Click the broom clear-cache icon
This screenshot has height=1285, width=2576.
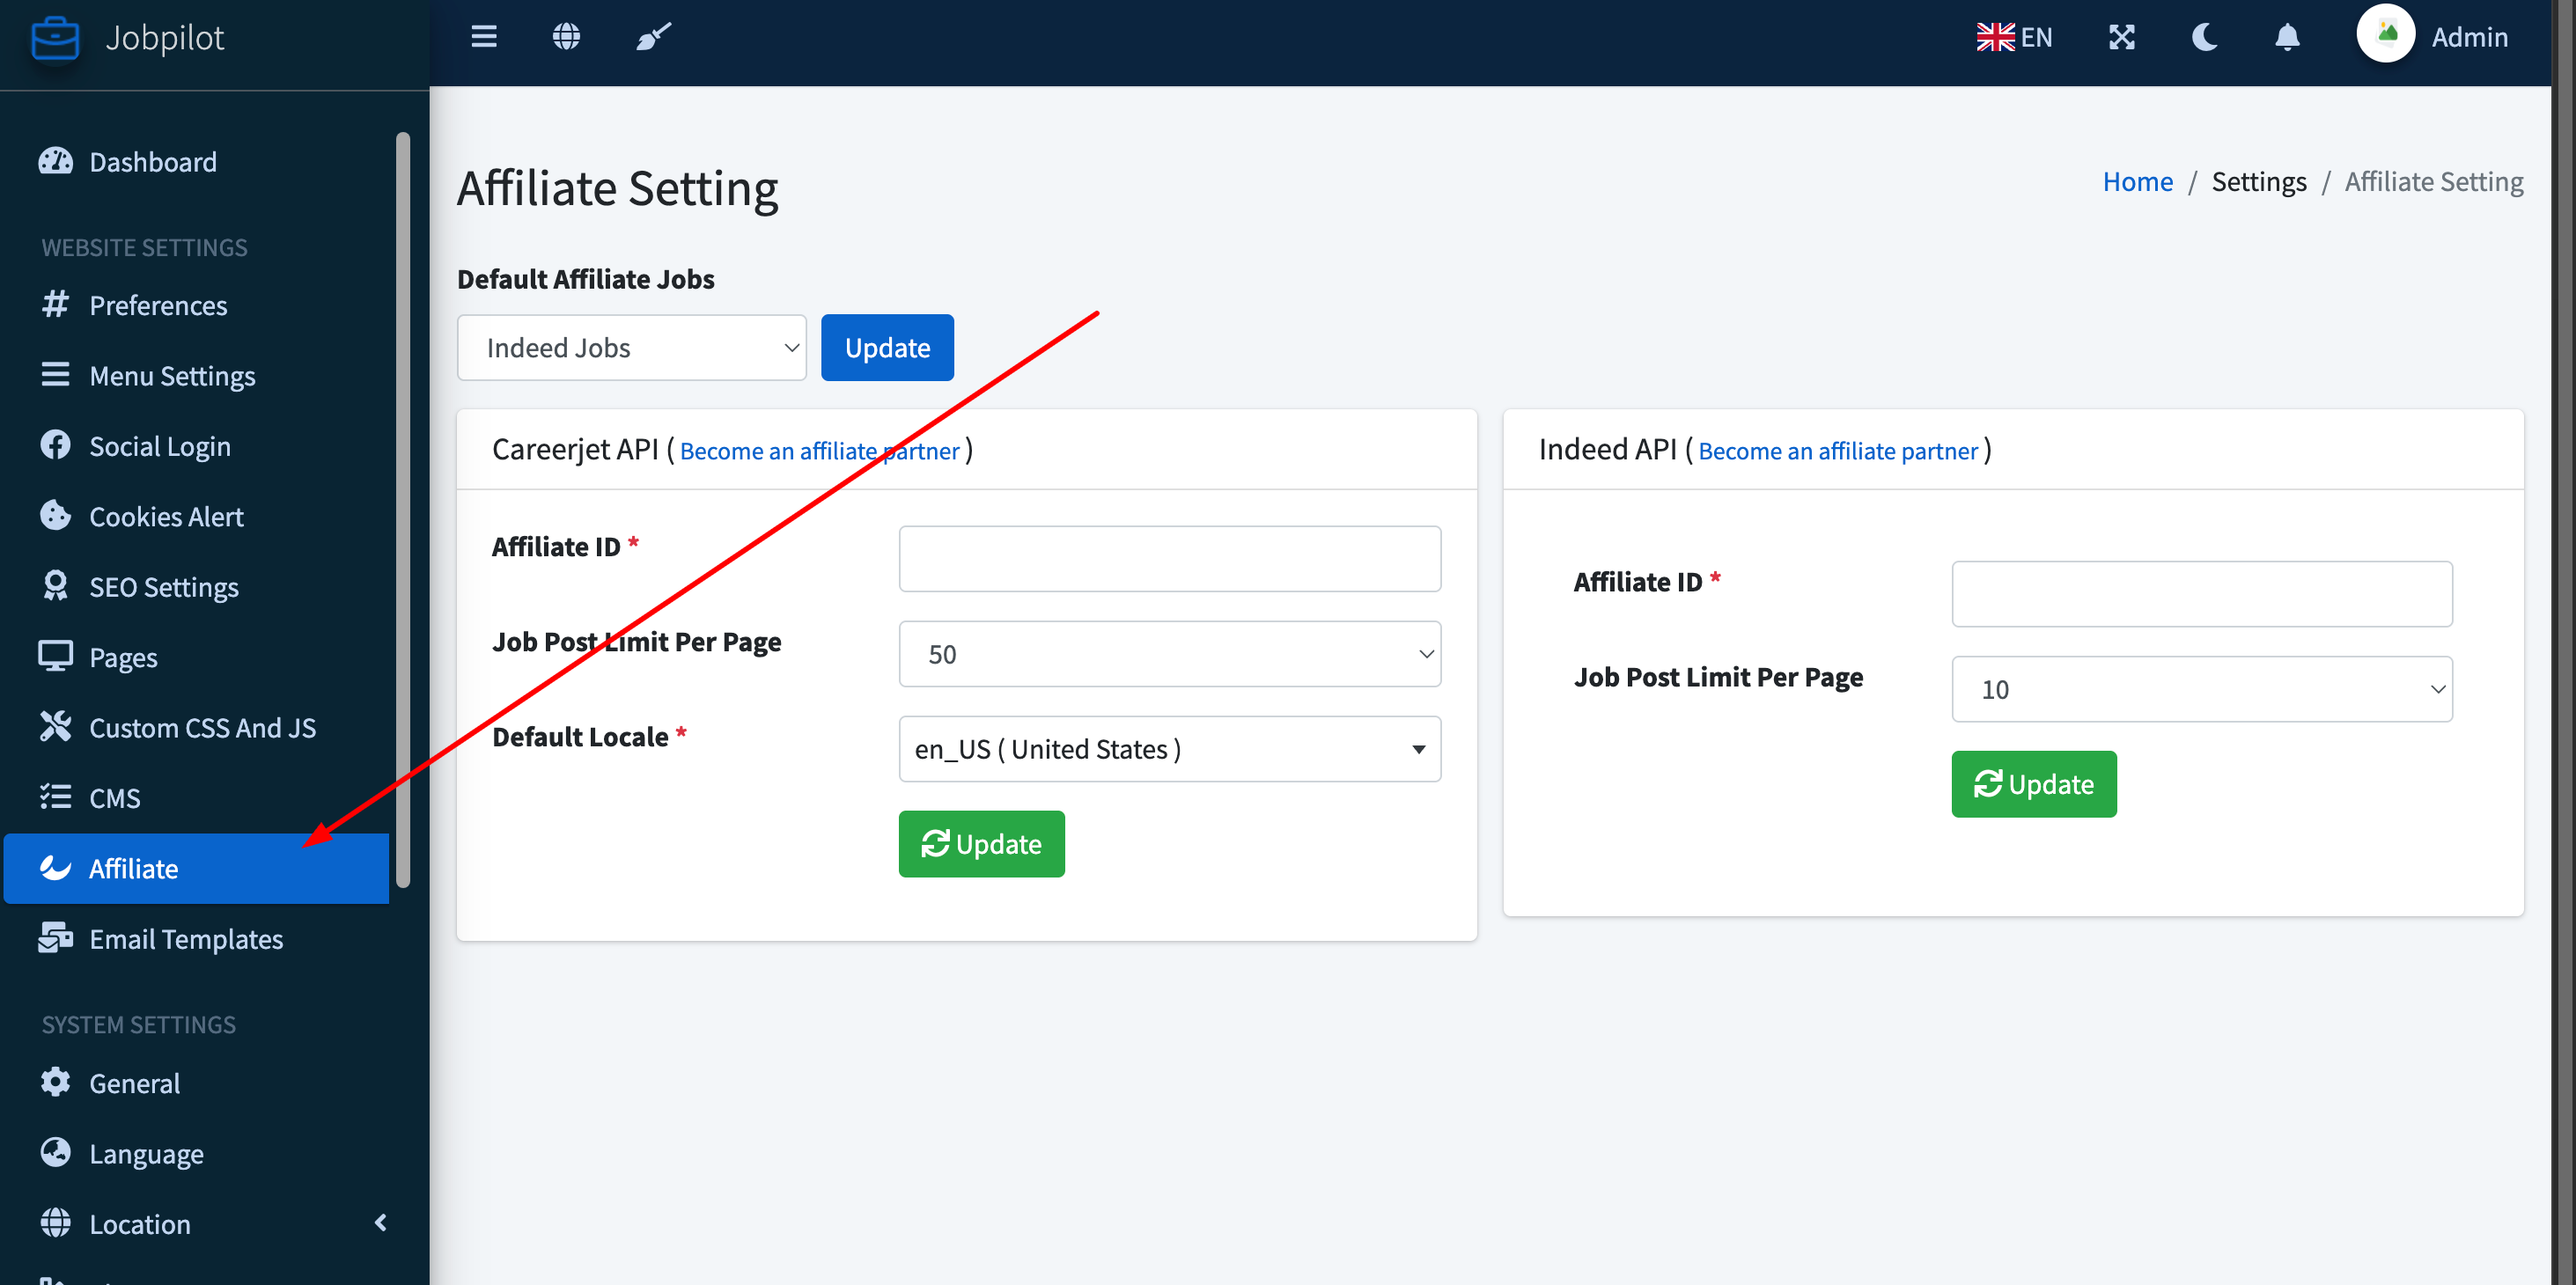(654, 37)
